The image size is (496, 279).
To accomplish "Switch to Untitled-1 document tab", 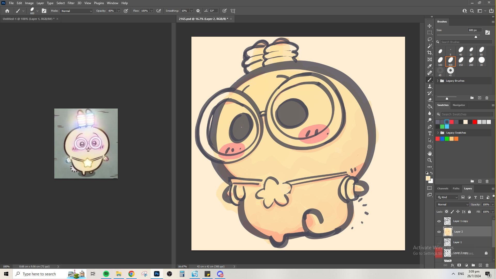I will 28,19.
